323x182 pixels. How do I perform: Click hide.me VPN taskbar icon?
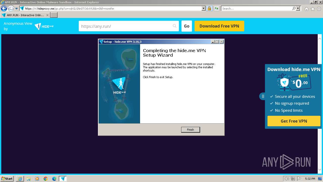pos(63,179)
